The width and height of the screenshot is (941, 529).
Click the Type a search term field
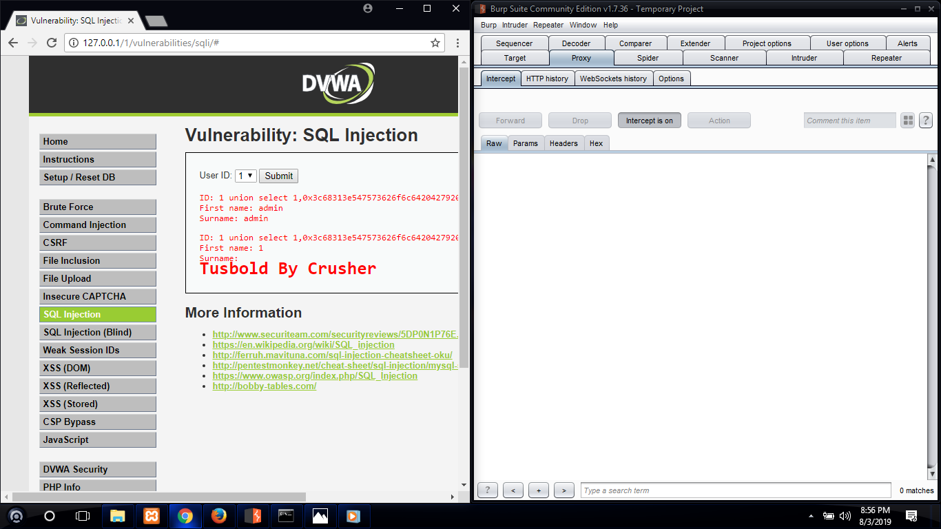(x=736, y=490)
